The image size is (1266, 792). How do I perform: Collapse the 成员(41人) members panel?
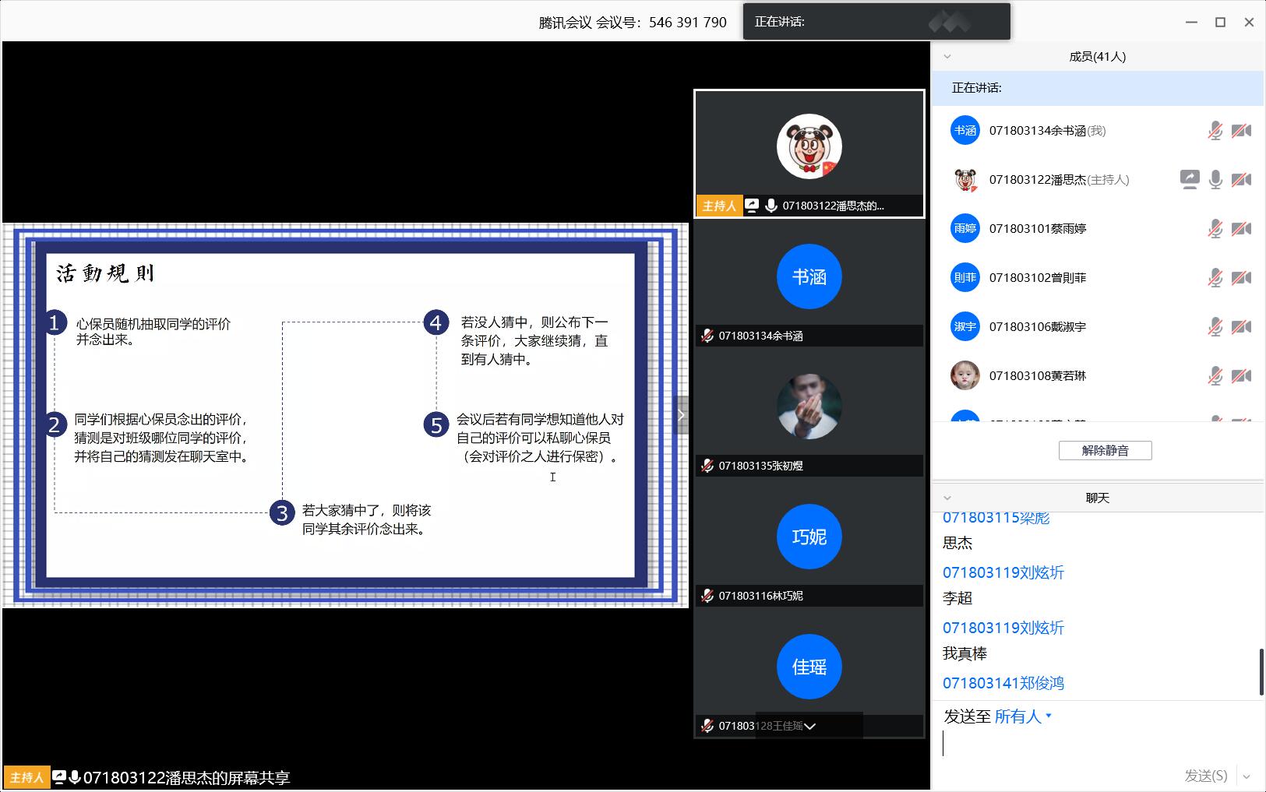point(947,56)
